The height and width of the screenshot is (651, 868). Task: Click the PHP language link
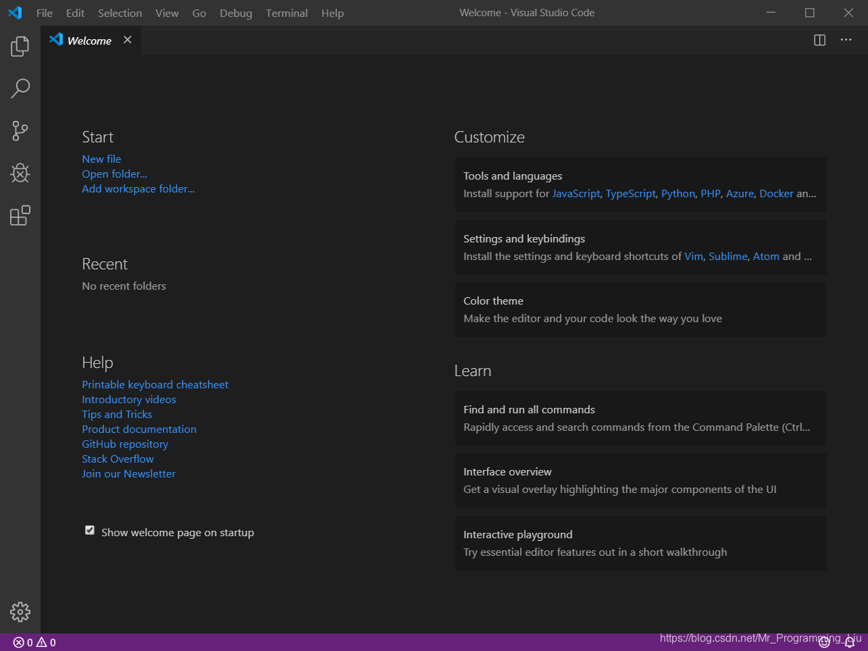[711, 194]
